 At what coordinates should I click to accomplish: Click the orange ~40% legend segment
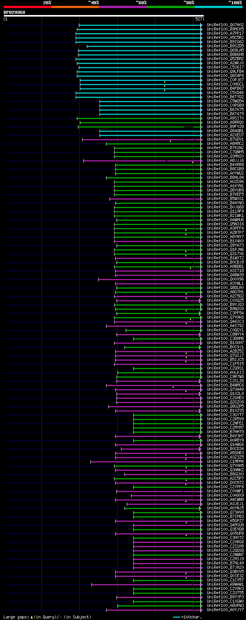[75, 7]
